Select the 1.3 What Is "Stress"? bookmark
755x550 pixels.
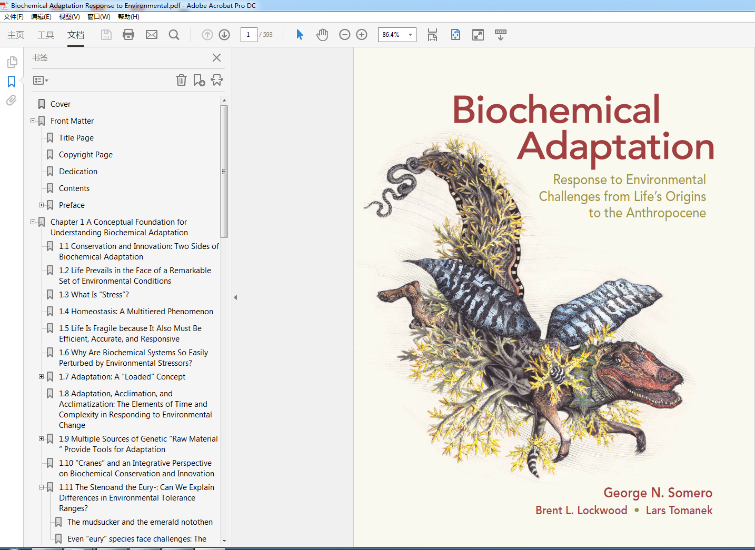tap(94, 295)
